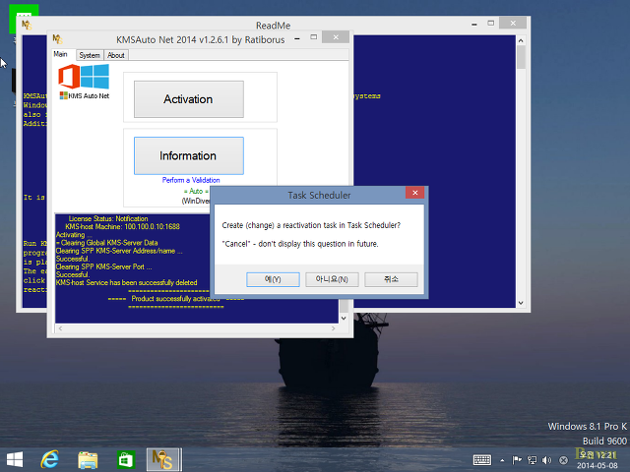Close the KMSAuto Net window
Viewport: 630px width, 472px height.
click(336, 37)
